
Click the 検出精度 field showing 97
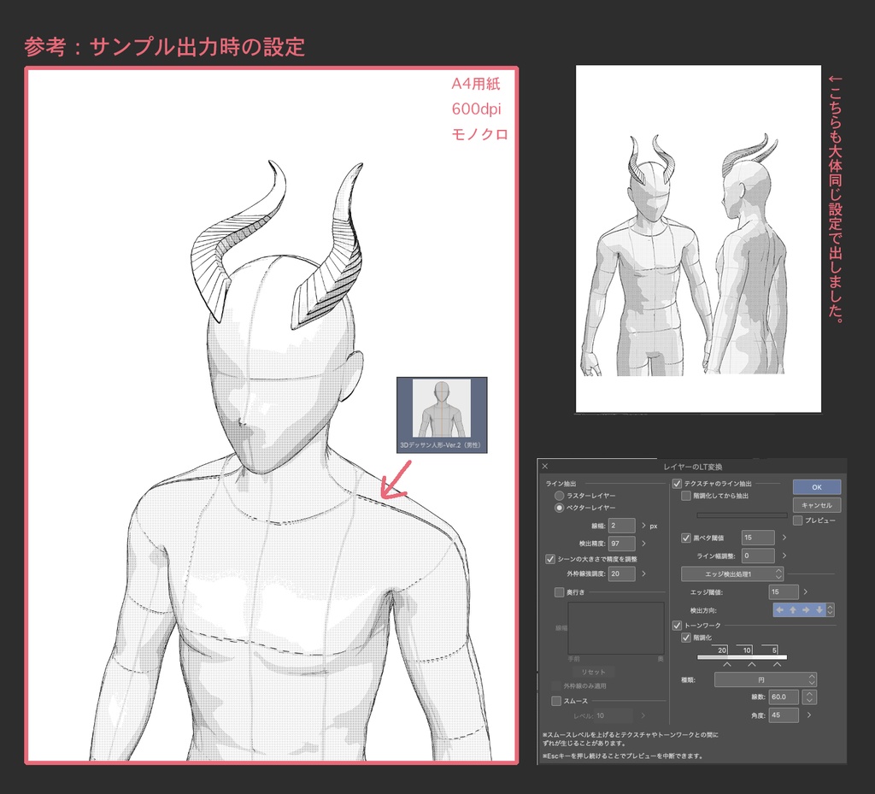tap(621, 544)
